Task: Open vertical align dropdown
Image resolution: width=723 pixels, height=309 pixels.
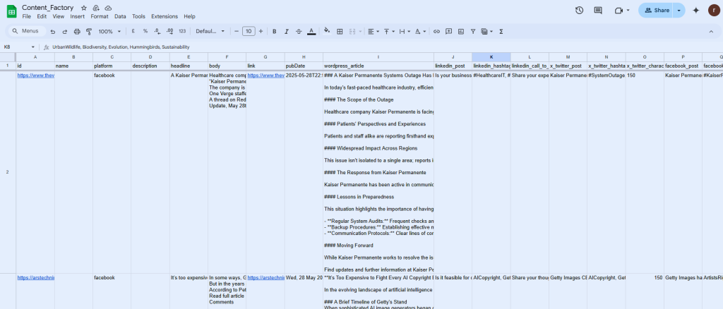Action: (x=389, y=31)
